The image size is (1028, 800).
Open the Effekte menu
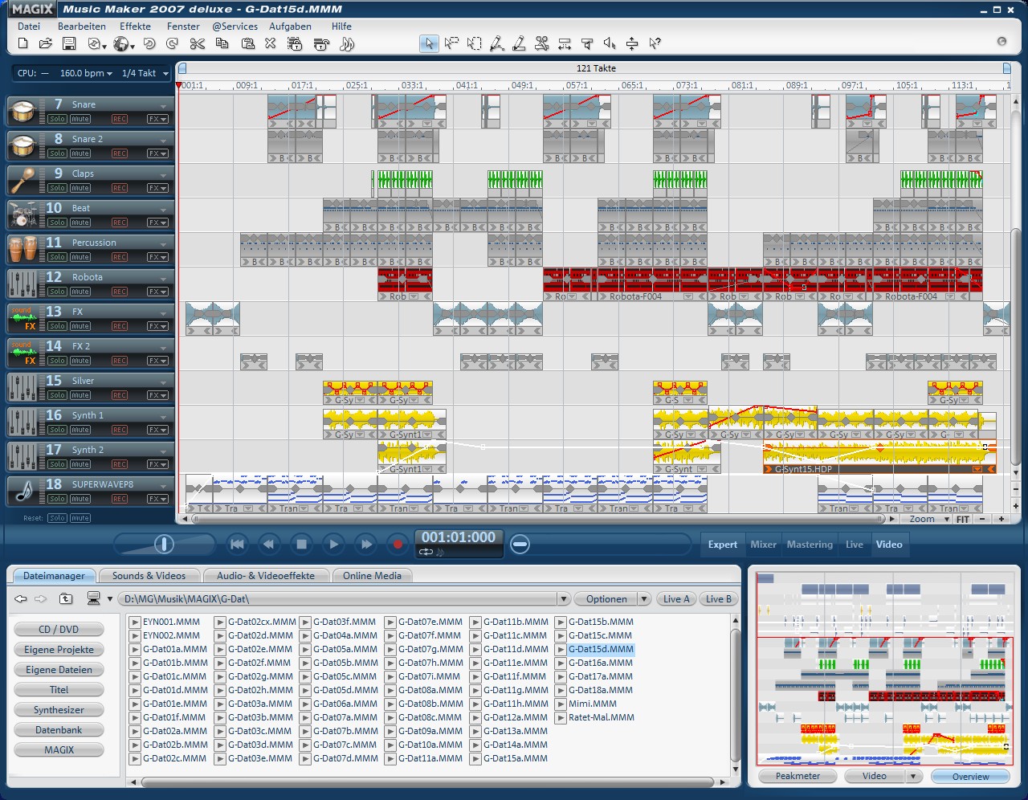click(x=135, y=26)
